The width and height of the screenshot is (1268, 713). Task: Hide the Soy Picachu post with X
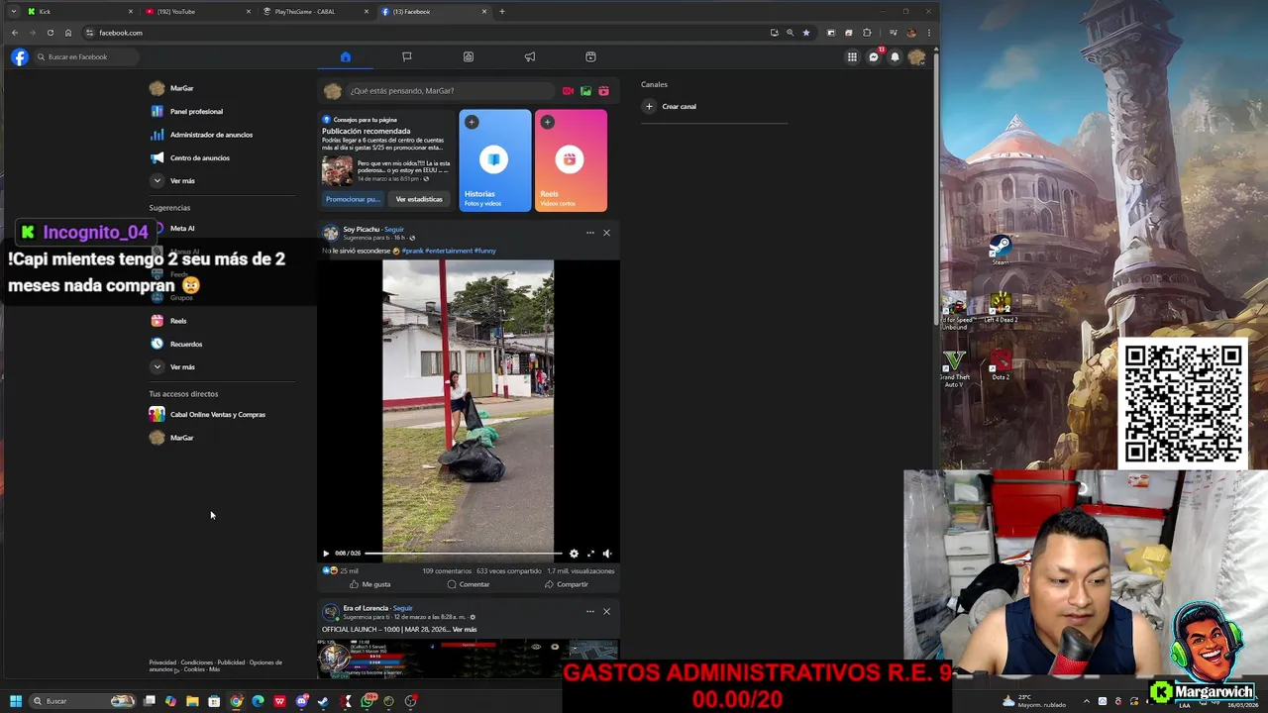(606, 233)
